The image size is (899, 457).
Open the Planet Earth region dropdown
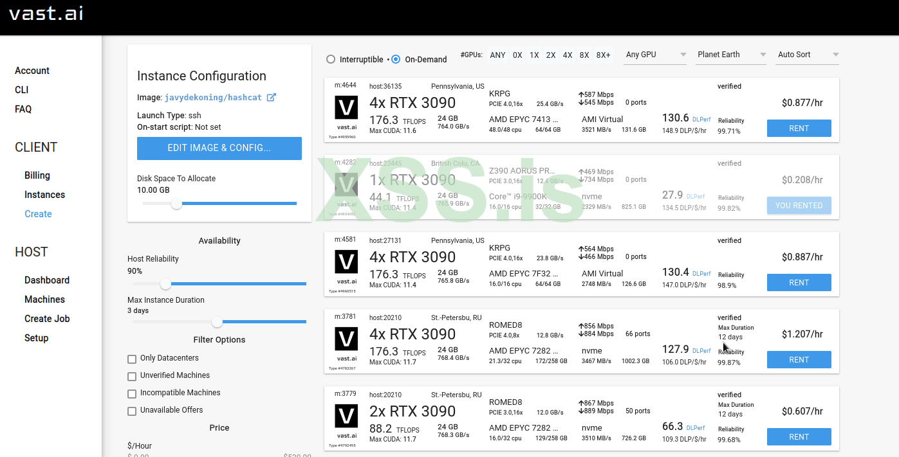732,55
